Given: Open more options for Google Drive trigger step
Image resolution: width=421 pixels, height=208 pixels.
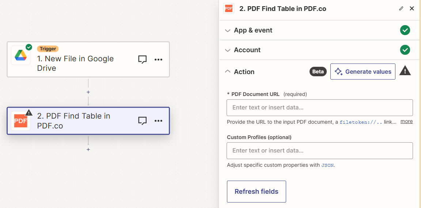Looking at the screenshot, I should (158, 59).
